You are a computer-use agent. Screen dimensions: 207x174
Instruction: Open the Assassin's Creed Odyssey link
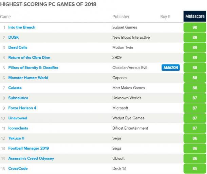pyautogui.click(x=31, y=158)
